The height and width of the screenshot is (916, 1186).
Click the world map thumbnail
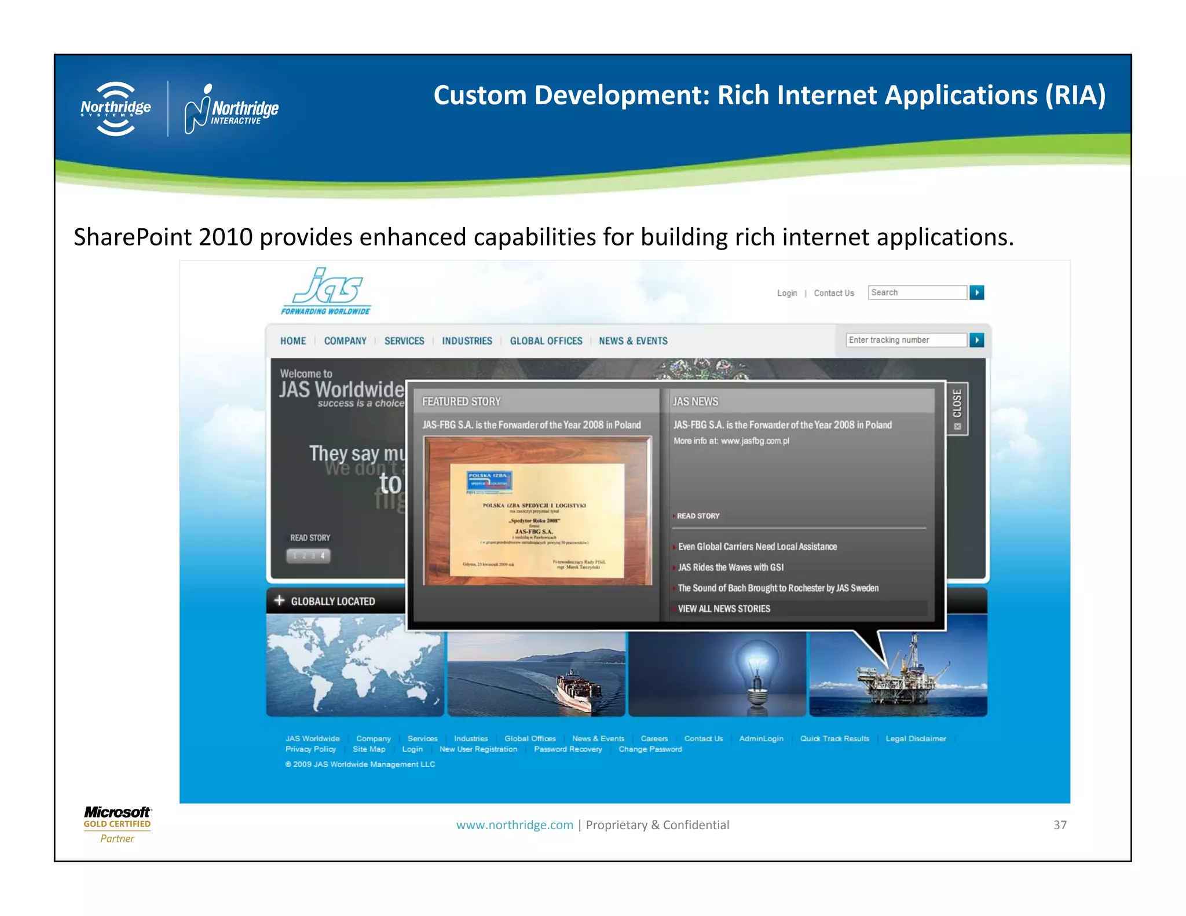(355, 666)
